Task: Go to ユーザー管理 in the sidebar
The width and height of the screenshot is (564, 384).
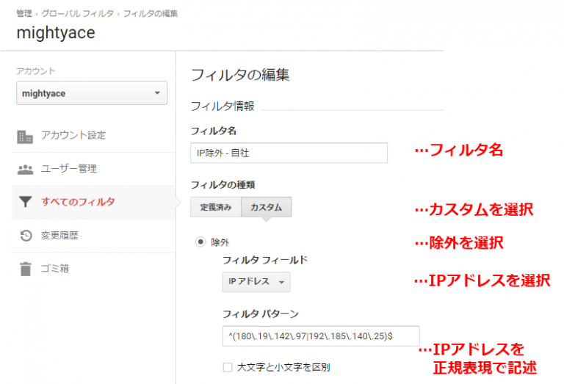Action: (69, 169)
